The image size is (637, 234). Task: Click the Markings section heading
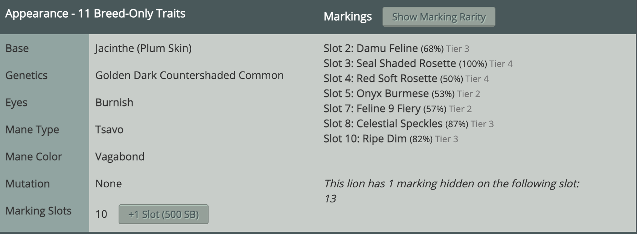pos(347,17)
